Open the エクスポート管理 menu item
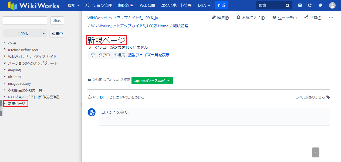Screen dimensions: 341x162 (x=176, y=5)
